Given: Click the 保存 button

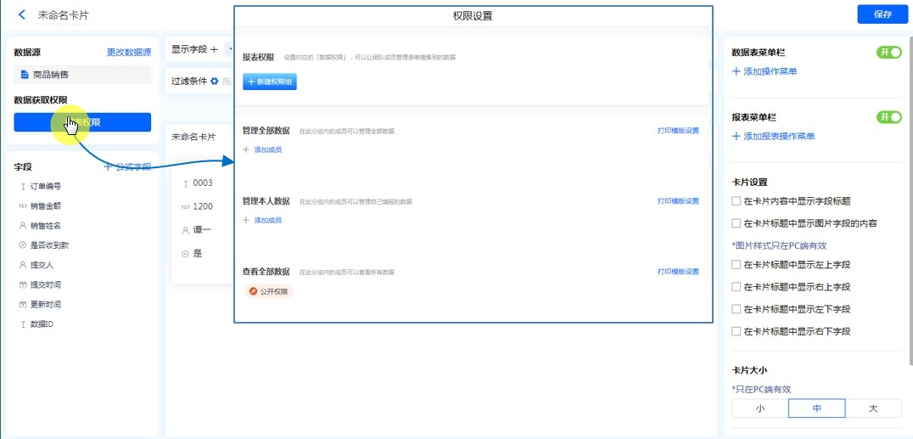Looking at the screenshot, I should pos(882,14).
